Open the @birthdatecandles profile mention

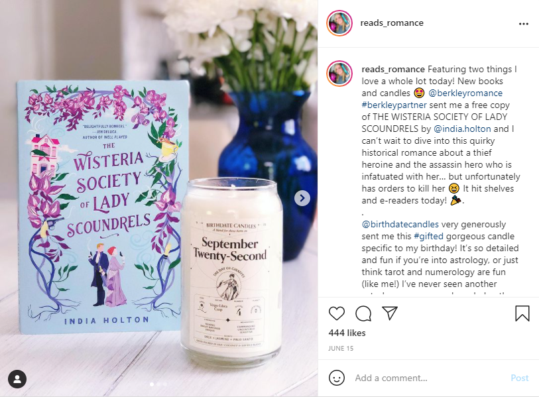pos(400,225)
